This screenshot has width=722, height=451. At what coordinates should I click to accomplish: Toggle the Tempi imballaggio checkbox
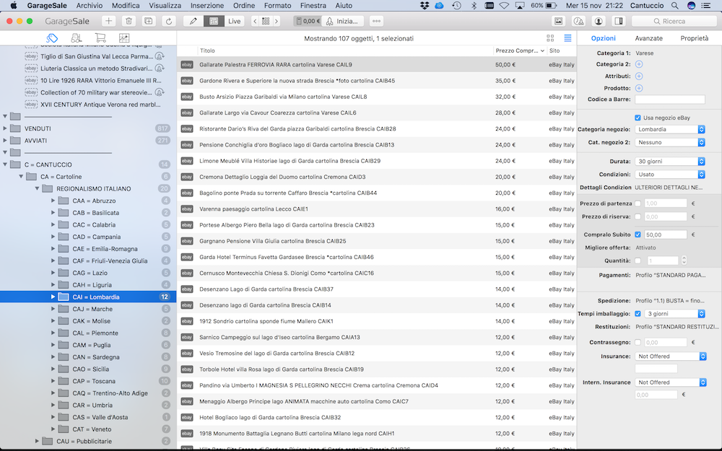pos(638,314)
